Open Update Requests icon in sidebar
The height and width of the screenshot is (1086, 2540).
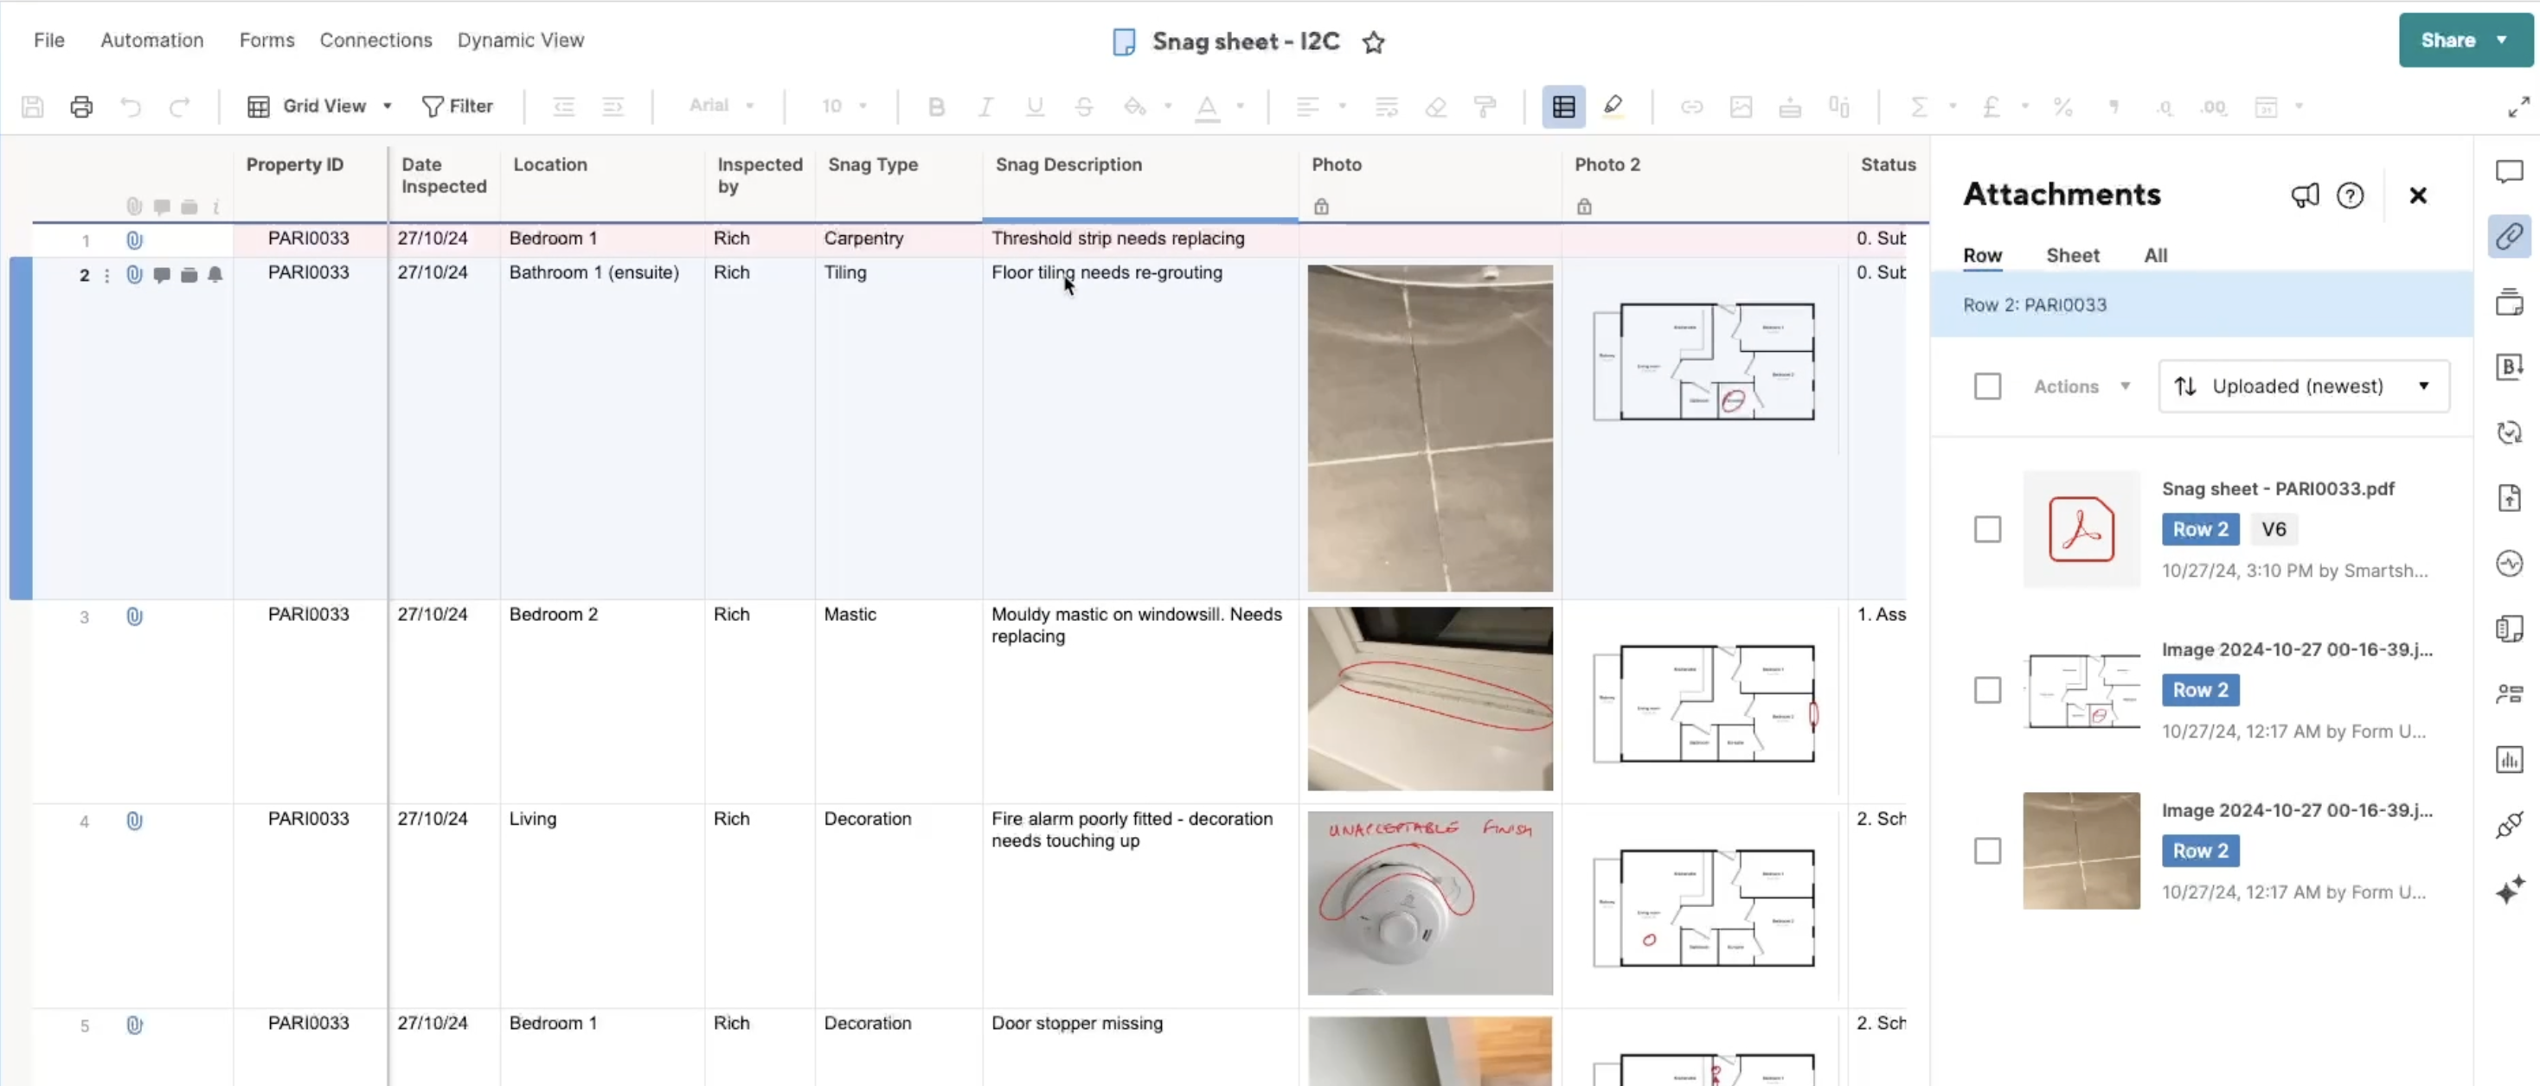pos(2510,432)
